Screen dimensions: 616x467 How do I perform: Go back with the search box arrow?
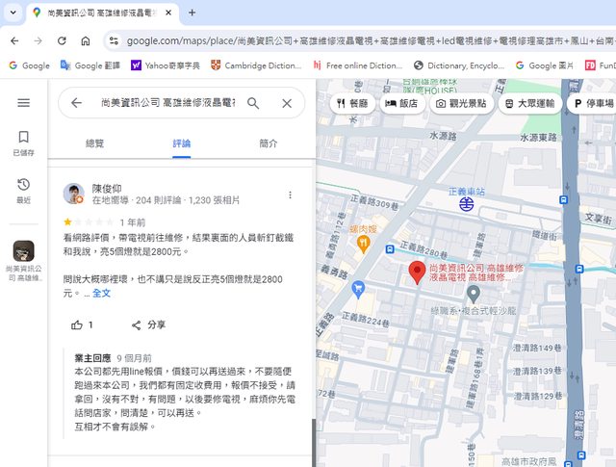pyautogui.click(x=77, y=103)
